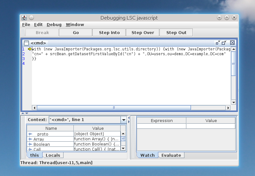Click the left arrow of source horizontal scrollbar
The height and width of the screenshot is (176, 255).
(x=34, y=108)
